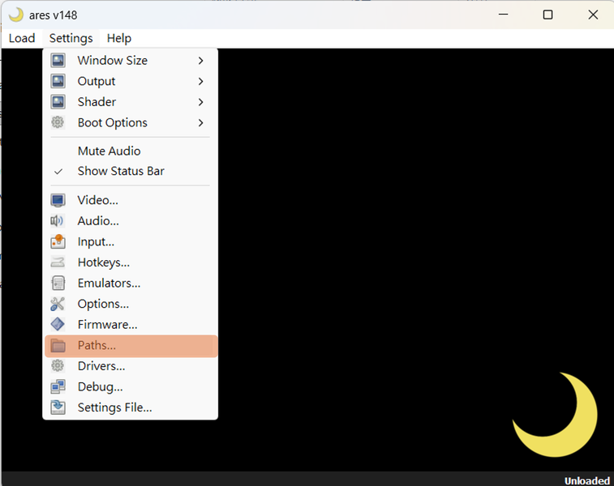Open the Help menu
Viewport: 614px width, 486px height.
pyautogui.click(x=119, y=38)
